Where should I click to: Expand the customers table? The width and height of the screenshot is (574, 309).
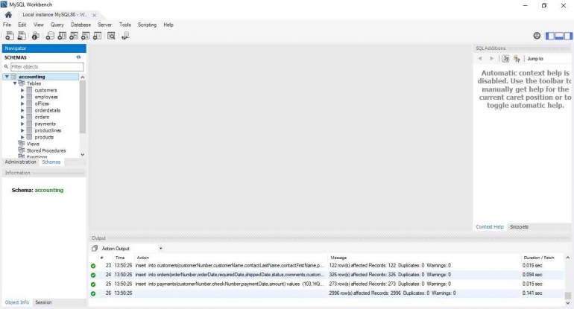(x=22, y=90)
